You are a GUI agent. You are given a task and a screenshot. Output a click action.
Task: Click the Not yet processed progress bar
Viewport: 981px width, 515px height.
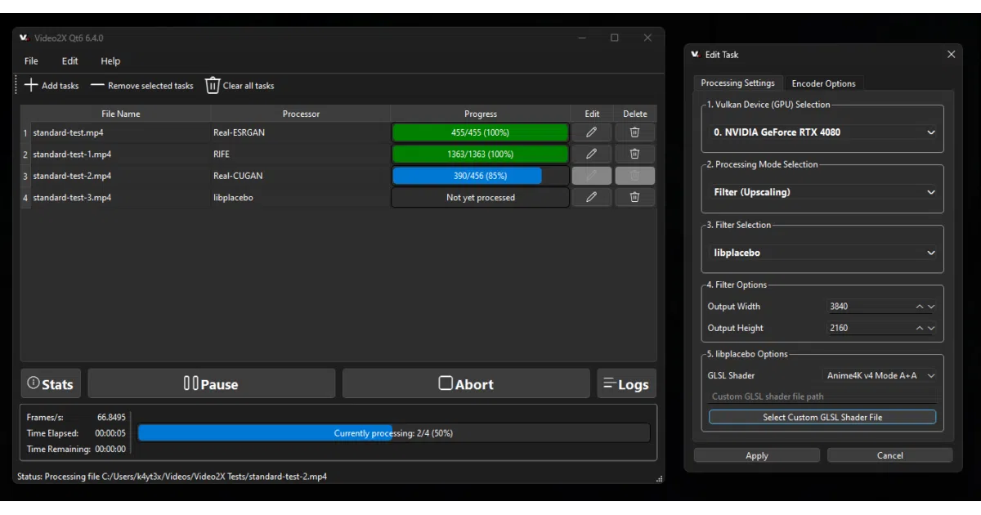[481, 197]
